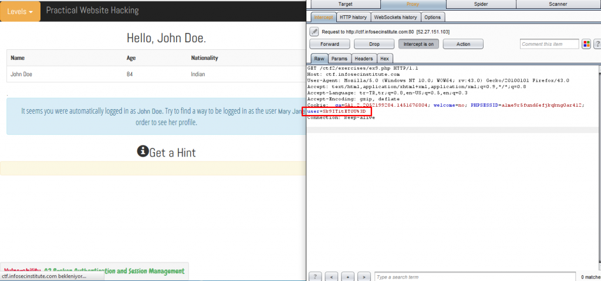Click the 'Type a search term' box
This screenshot has width=601, height=281.
tap(474, 276)
